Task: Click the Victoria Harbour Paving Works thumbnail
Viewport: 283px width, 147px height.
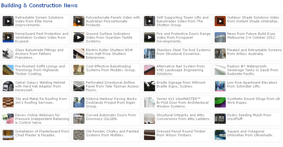Action: click(79, 103)
